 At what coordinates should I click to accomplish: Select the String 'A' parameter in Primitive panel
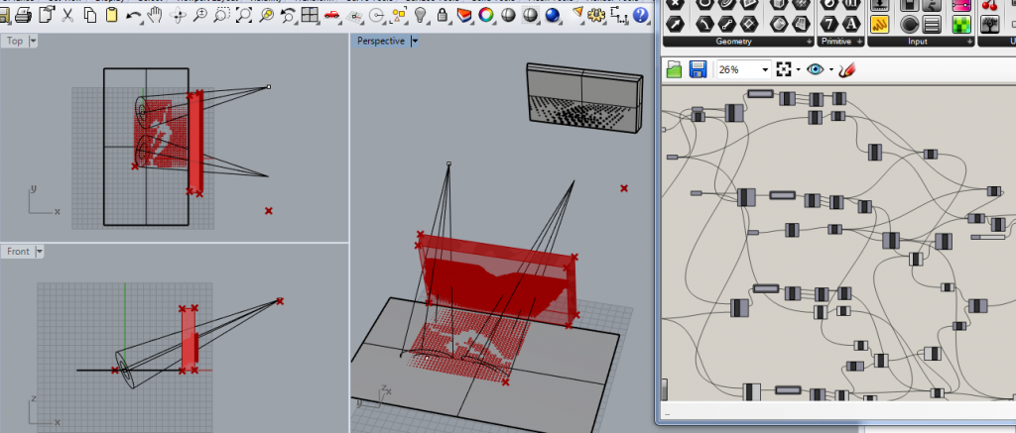852,25
